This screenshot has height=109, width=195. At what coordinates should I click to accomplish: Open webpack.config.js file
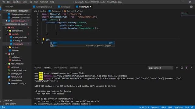[x=18, y=84]
